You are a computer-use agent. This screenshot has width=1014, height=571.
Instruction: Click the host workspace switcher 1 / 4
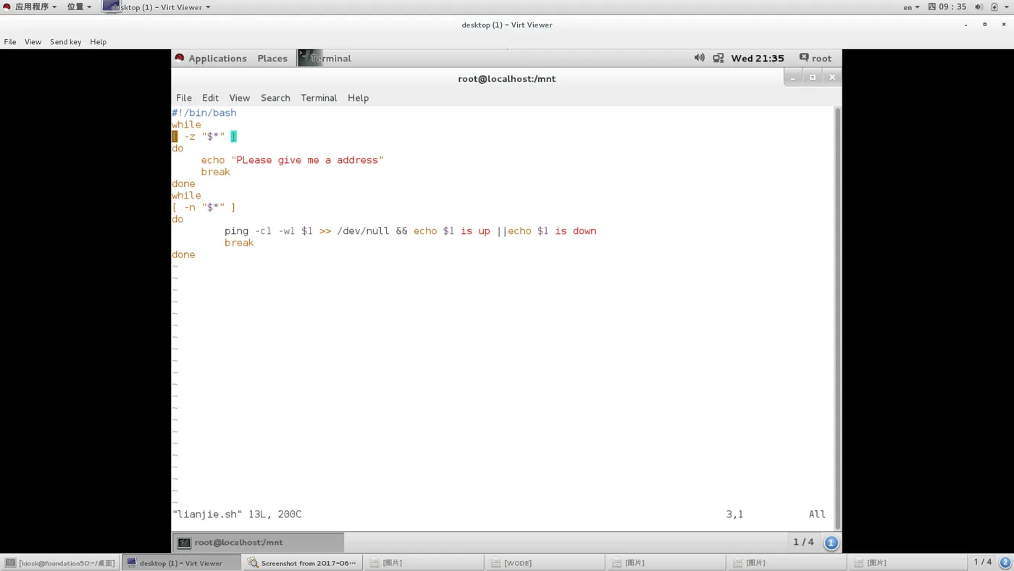pos(983,562)
